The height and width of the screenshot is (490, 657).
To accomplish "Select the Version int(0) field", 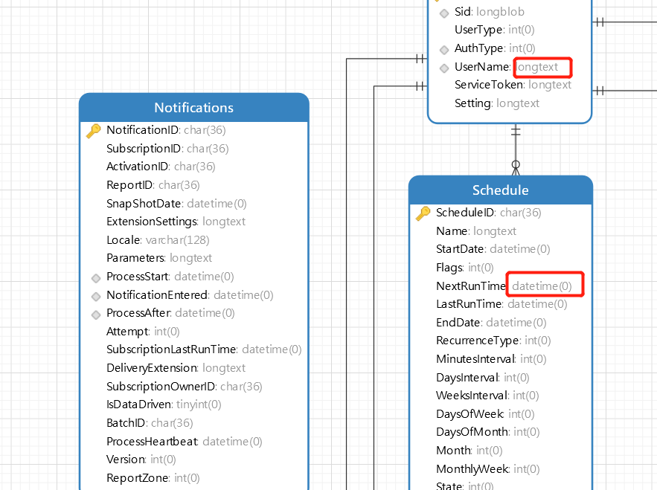I will pyautogui.click(x=141, y=460).
